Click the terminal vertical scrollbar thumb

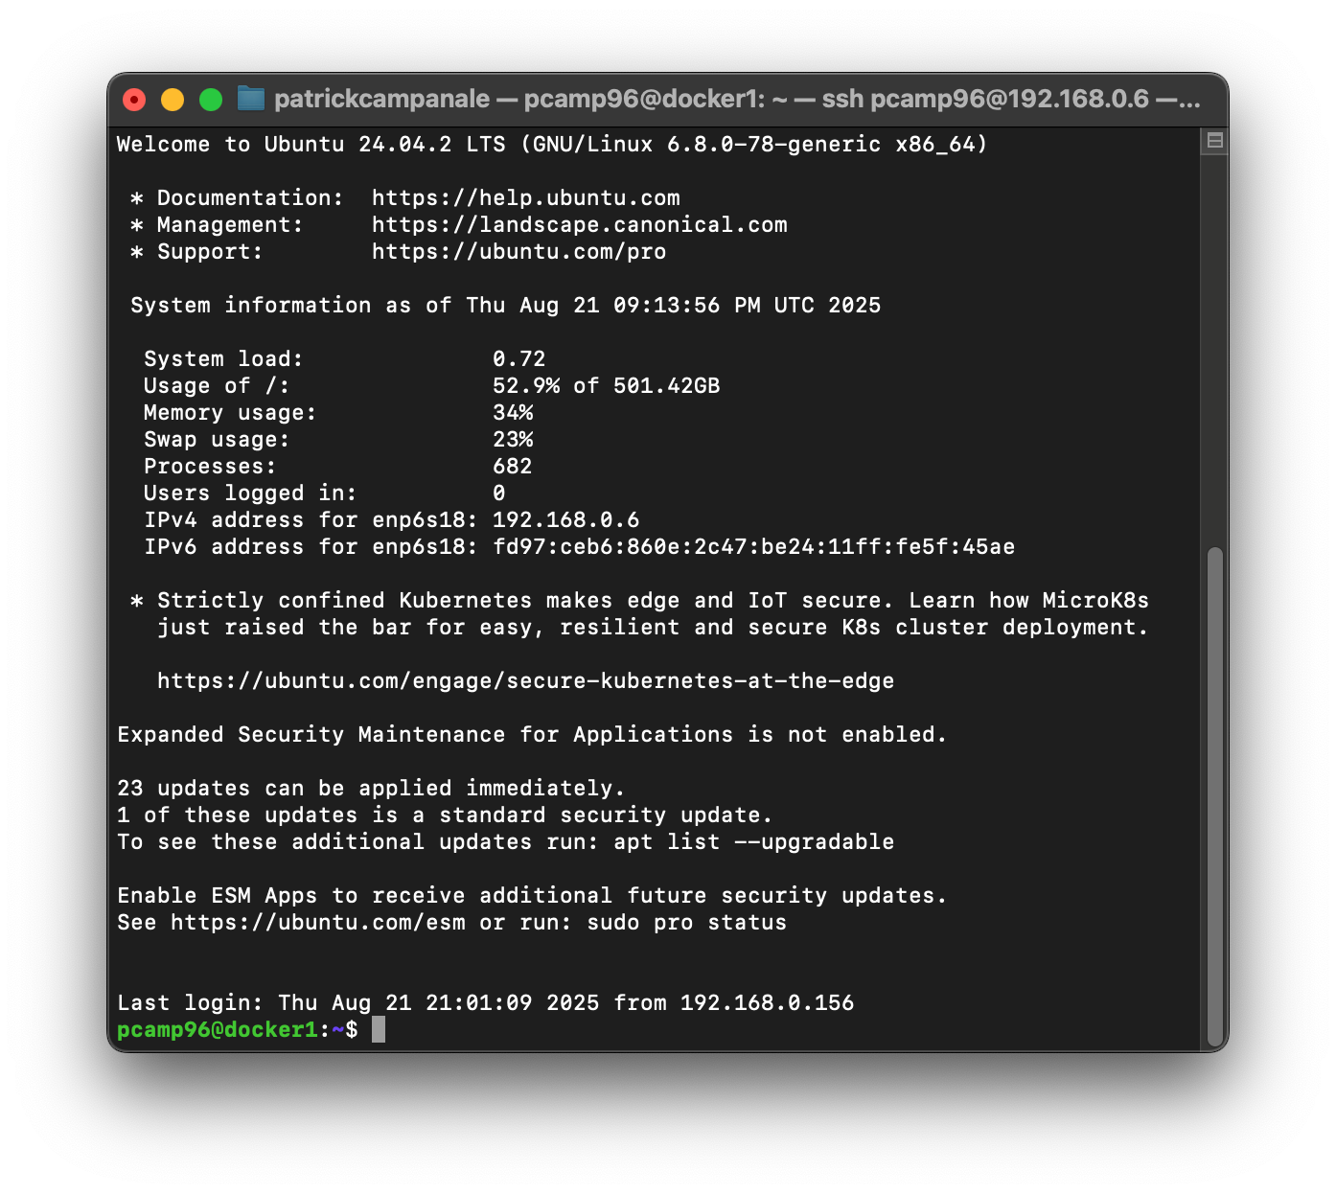tap(1215, 797)
